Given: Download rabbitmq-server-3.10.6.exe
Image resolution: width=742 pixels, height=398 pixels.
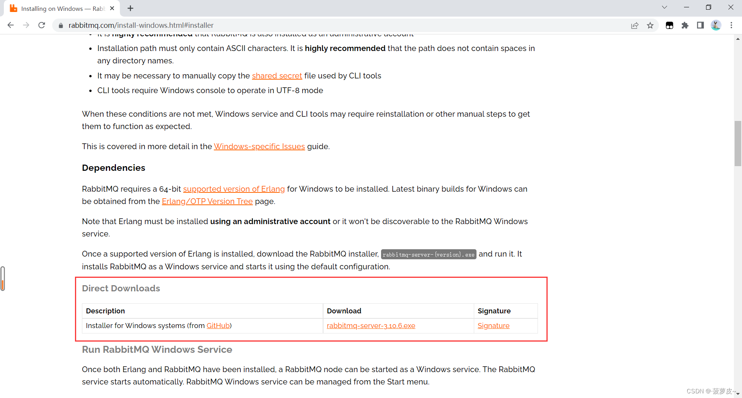Looking at the screenshot, I should pyautogui.click(x=371, y=326).
